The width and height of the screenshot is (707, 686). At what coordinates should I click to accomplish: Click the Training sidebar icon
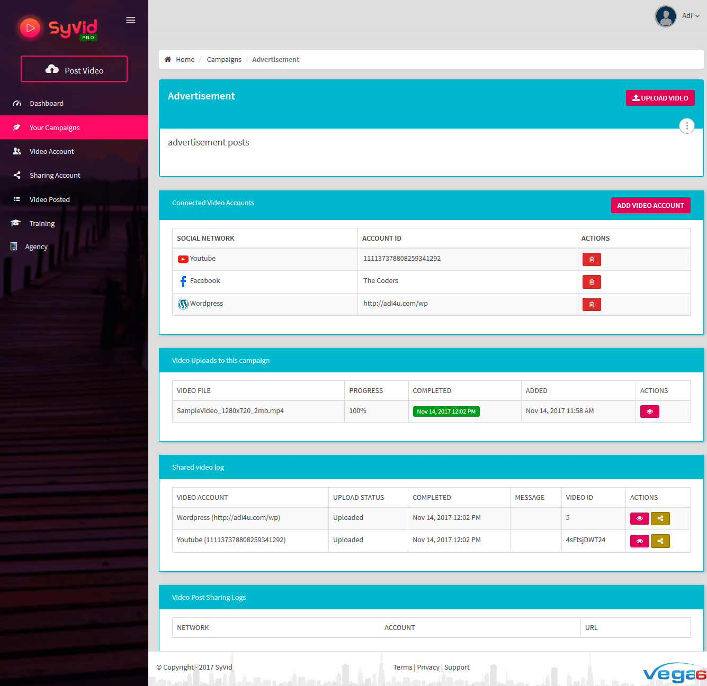point(15,223)
